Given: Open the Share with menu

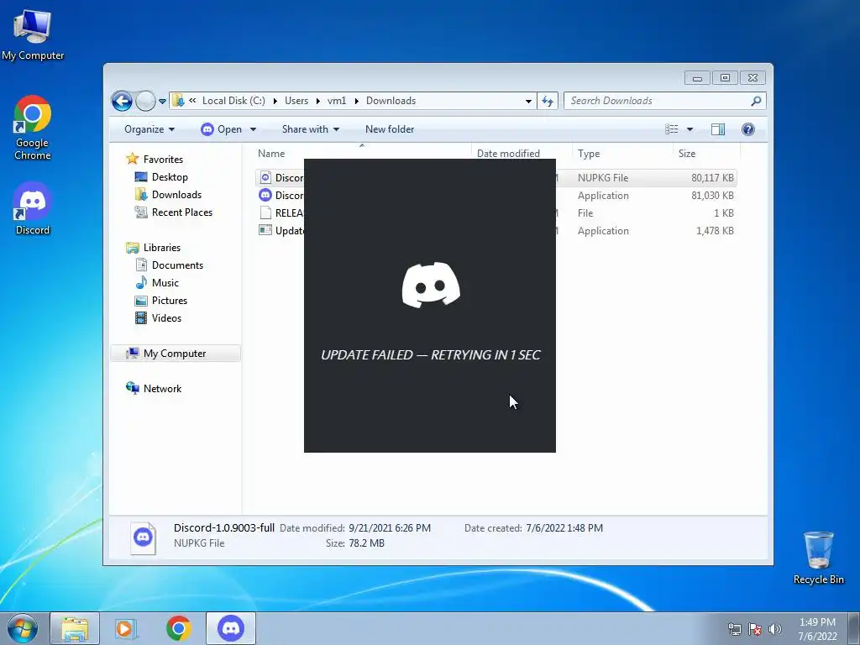Looking at the screenshot, I should coord(311,129).
